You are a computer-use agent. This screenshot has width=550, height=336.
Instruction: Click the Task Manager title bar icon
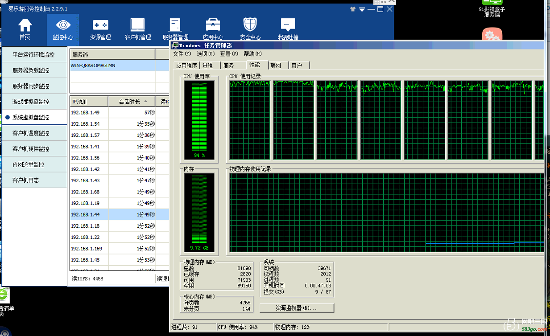175,45
